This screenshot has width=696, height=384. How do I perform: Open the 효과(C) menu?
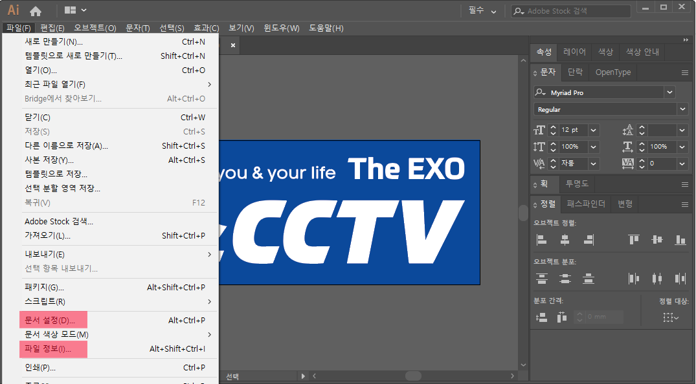click(x=207, y=28)
